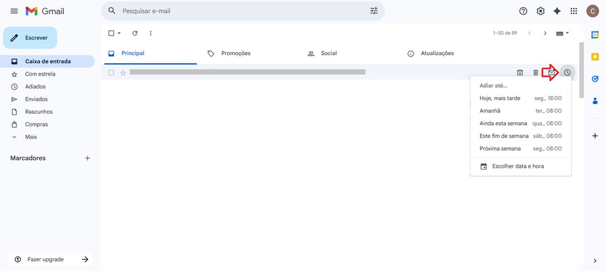The width and height of the screenshot is (606, 271).
Task: Open the three-dot more options menu
Action: click(x=151, y=33)
